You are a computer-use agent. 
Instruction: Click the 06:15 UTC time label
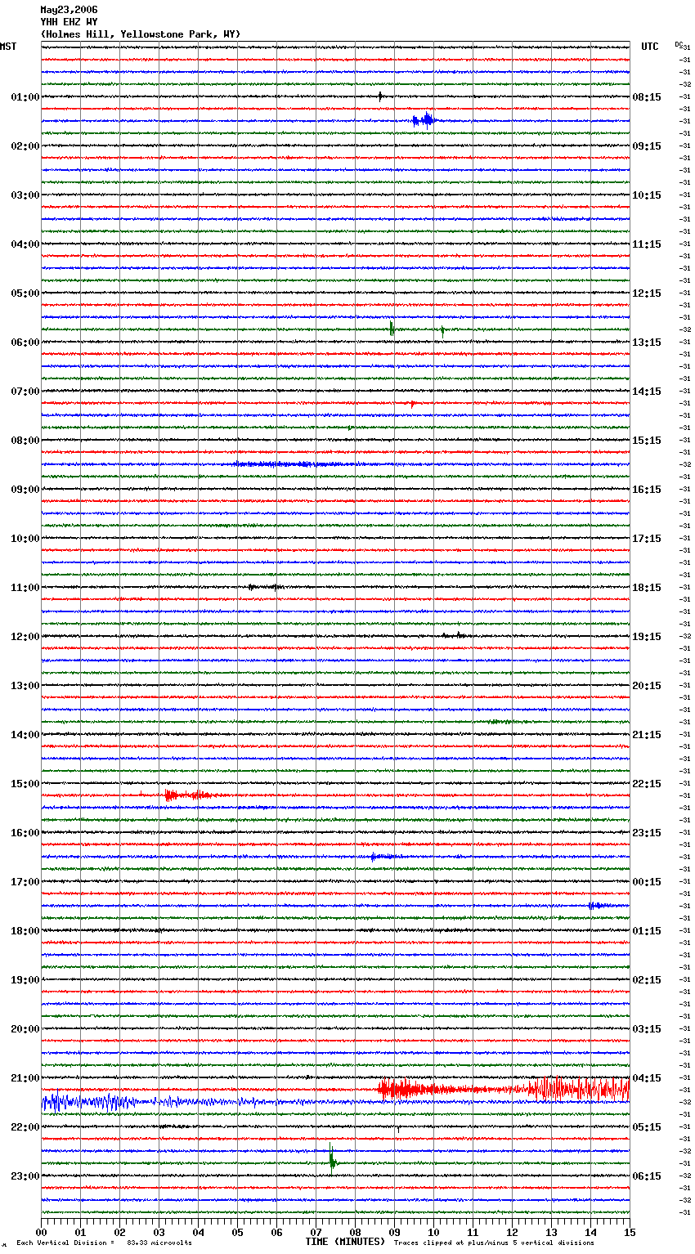click(647, 1176)
